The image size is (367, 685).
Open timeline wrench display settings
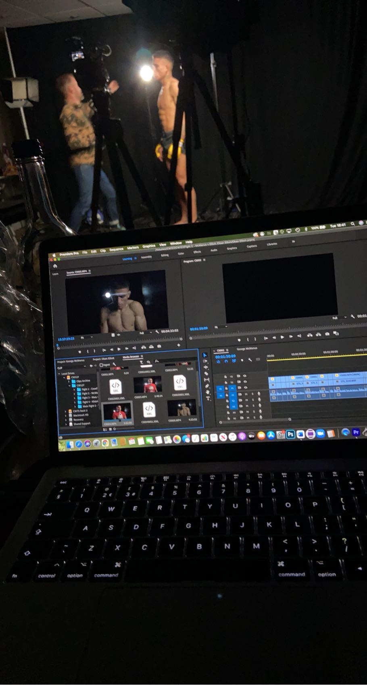coord(250,360)
